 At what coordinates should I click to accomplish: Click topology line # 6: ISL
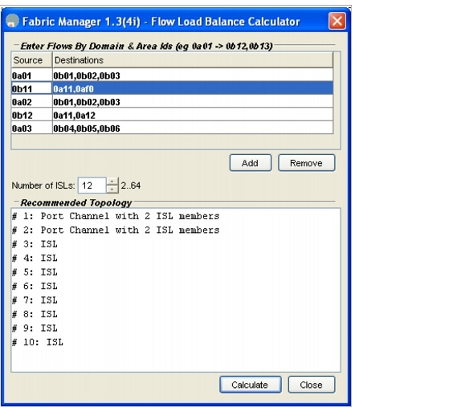(35, 286)
